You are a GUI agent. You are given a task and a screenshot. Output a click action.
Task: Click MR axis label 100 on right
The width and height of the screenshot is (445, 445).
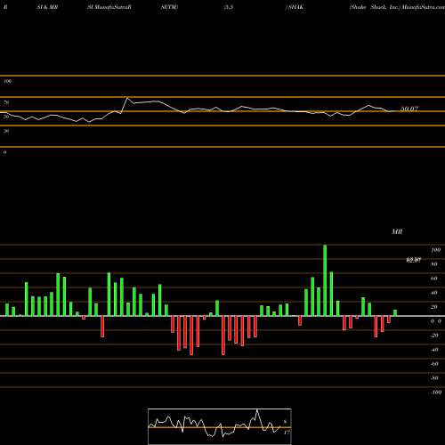click(x=436, y=250)
